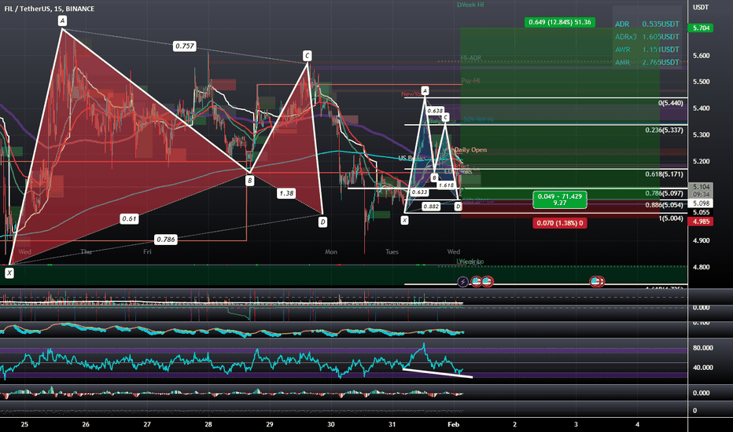Screen dimensions: 733x432
Task: Click the 1.618 ratio label
Action: [447, 185]
